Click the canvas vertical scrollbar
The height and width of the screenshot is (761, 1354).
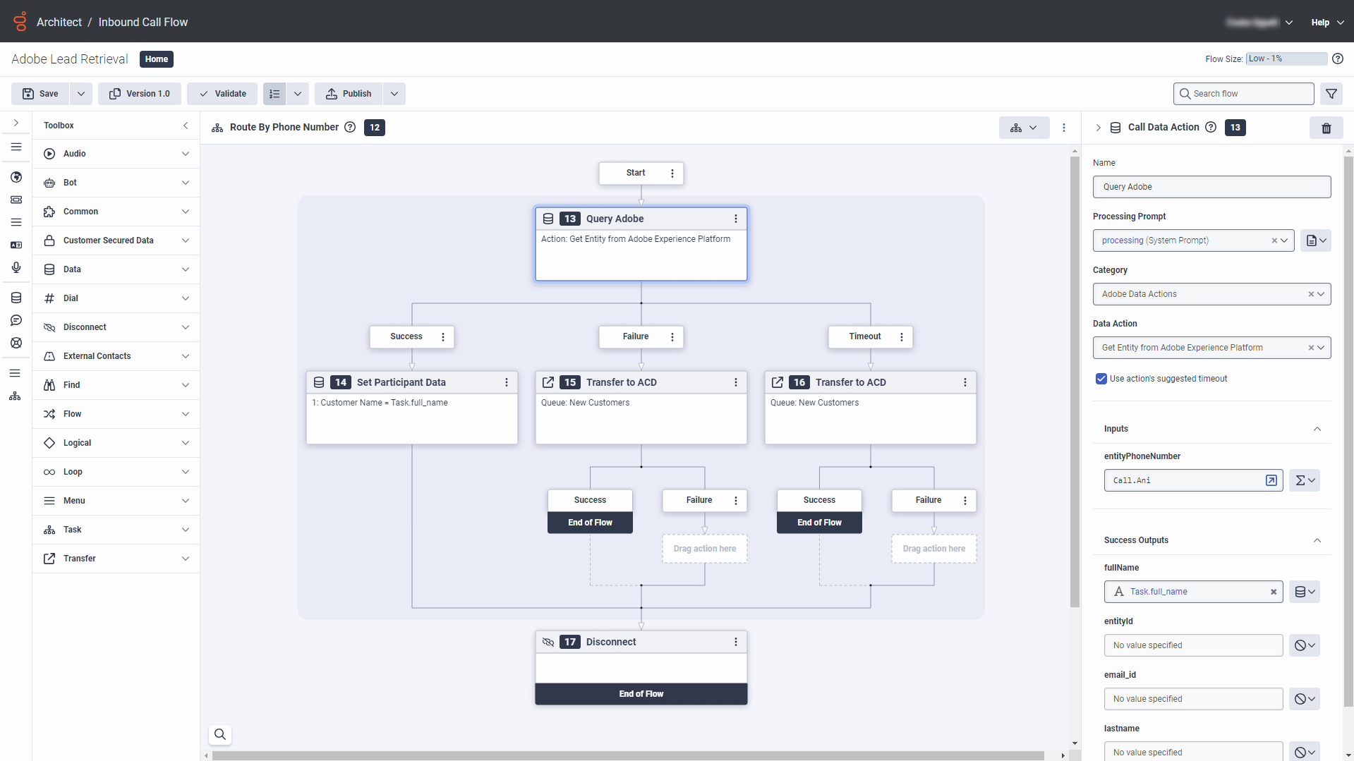coord(1075,381)
